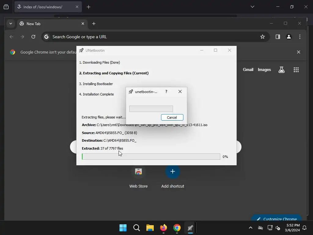Open the Chrome three-dot menu

[x=300, y=37]
